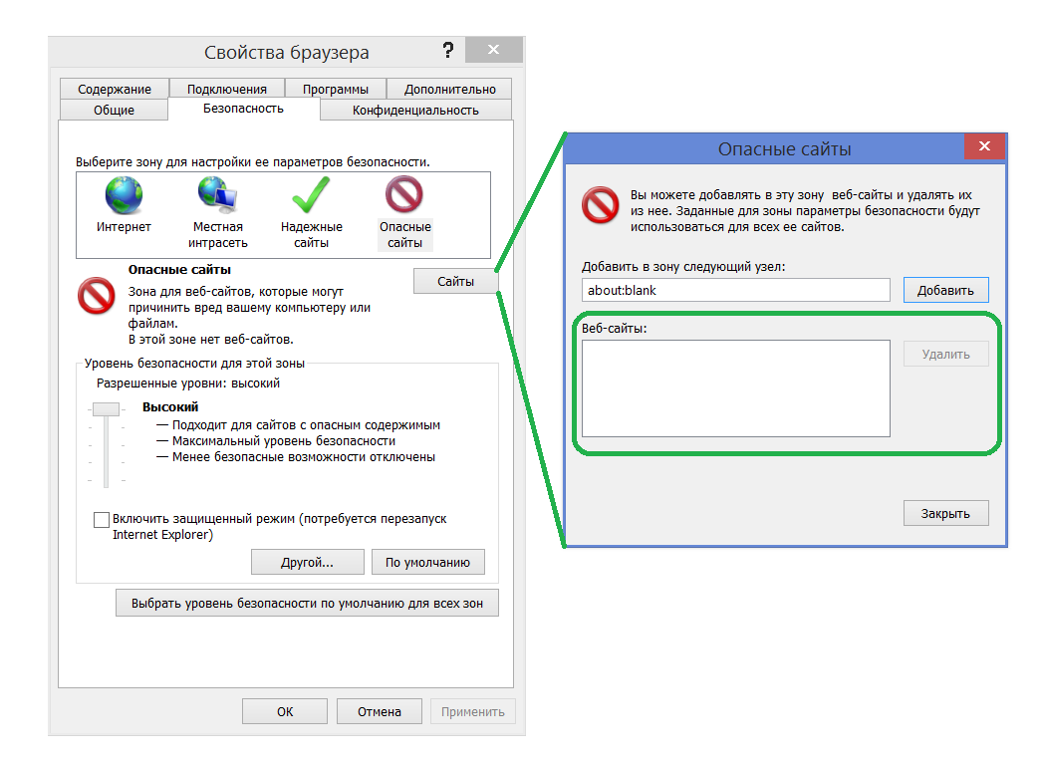Enable the защищенный режим checkbox
Viewport: 1040px width, 767px height.
[x=102, y=520]
